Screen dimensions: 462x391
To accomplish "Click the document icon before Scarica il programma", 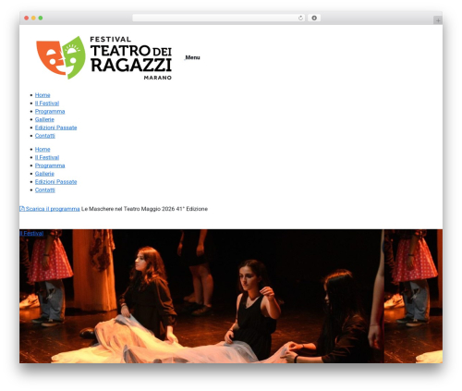I will point(22,209).
